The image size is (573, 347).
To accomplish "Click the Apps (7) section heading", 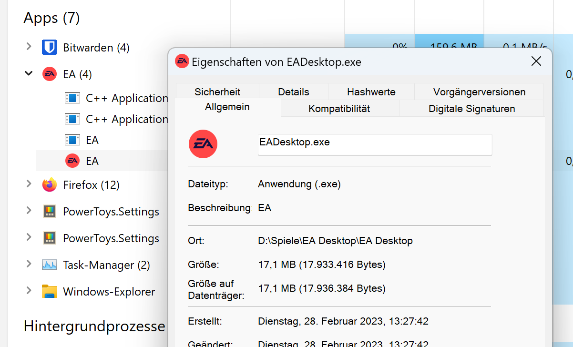I will [x=52, y=18].
